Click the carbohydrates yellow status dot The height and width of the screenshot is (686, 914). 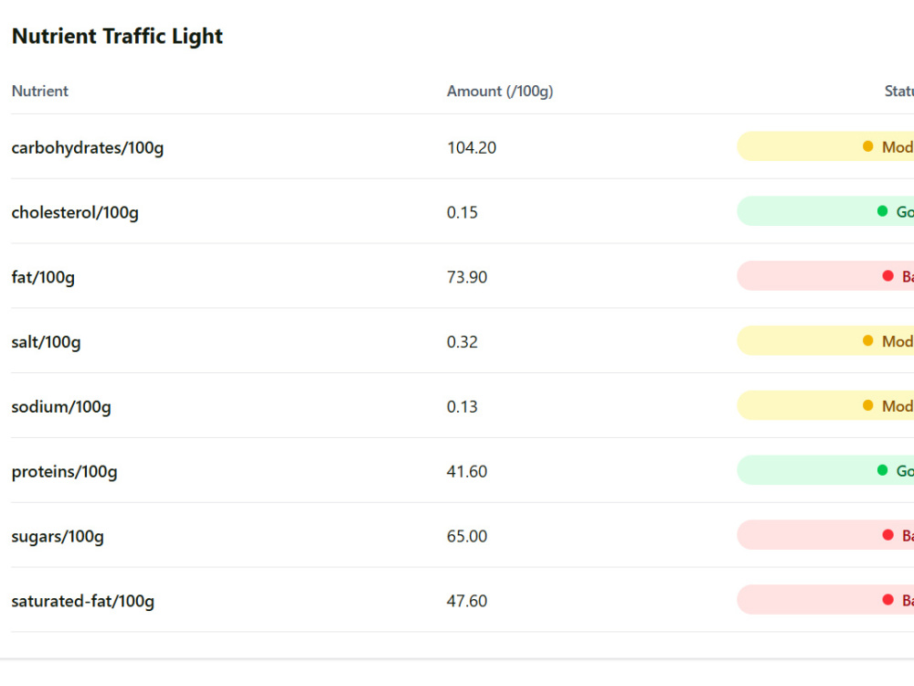(868, 146)
